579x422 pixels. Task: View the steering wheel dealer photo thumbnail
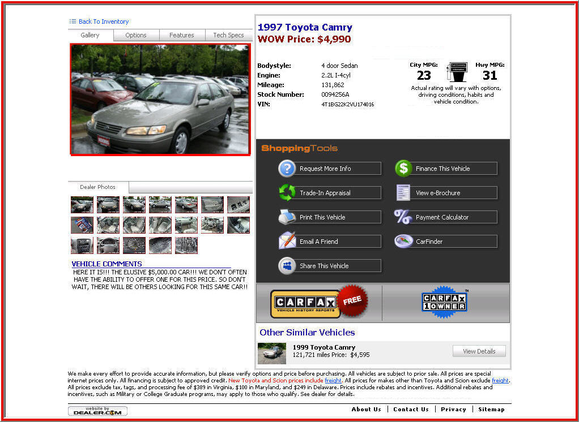[108, 245]
